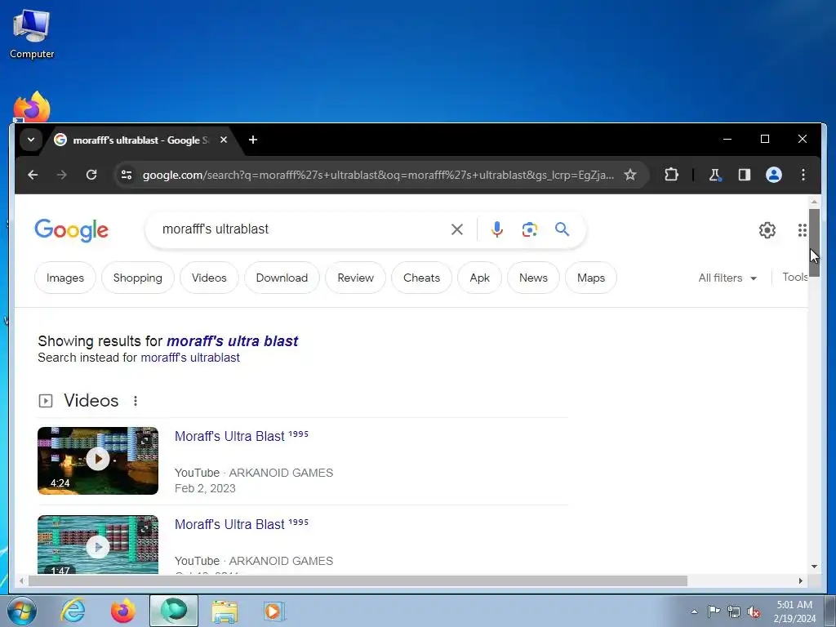The image size is (836, 627).
Task: Open Windows Explorer folder in taskbar
Action: 225,611
